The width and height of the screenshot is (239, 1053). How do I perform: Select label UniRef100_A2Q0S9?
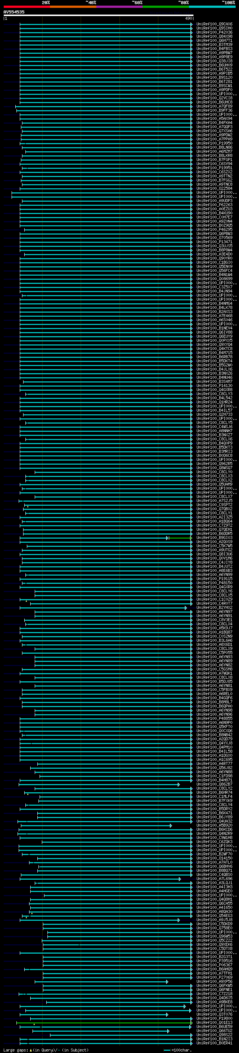coord(214,542)
